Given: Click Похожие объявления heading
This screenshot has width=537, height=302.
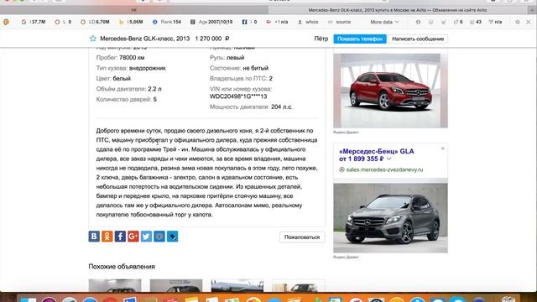Looking at the screenshot, I should click(122, 267).
